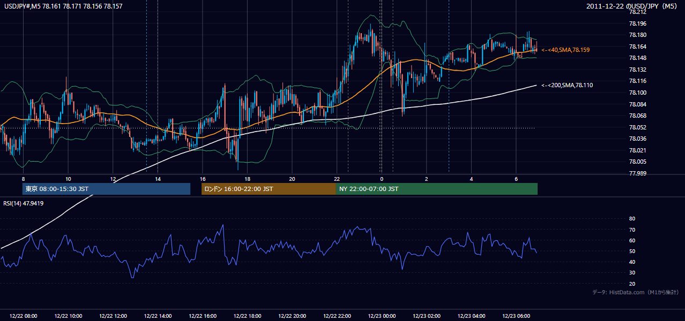685x321 pixels.
Task: Click the 12/22 10:00 time axis label
Action: (68, 316)
